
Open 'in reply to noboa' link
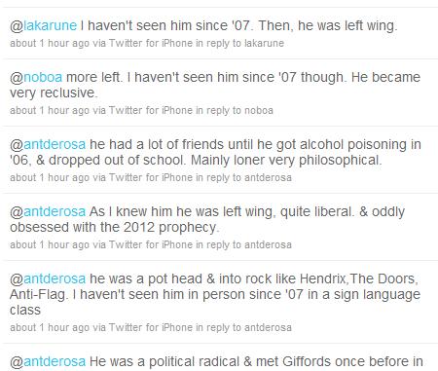235,110
